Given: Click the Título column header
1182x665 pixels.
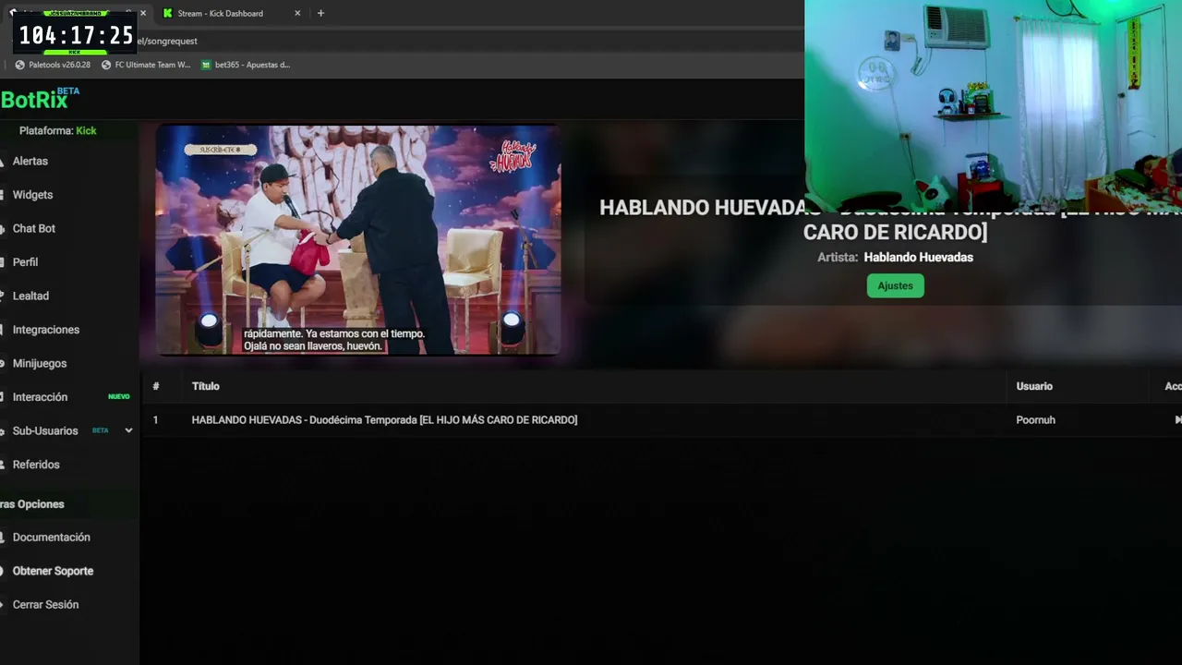Looking at the screenshot, I should click(205, 386).
